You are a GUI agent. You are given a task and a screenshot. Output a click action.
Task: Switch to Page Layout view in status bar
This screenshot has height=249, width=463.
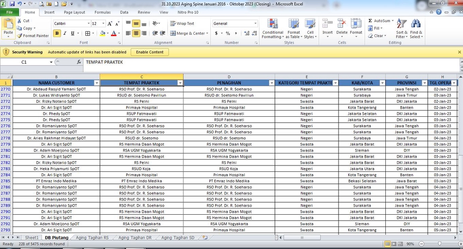click(x=394, y=244)
